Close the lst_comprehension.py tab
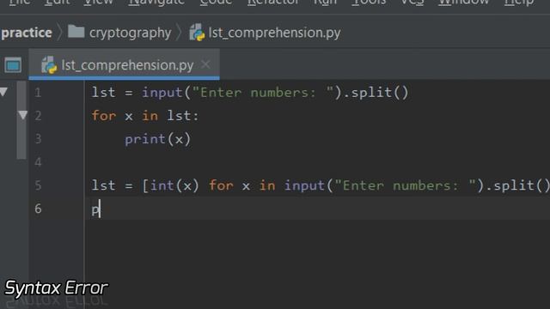 [205, 64]
